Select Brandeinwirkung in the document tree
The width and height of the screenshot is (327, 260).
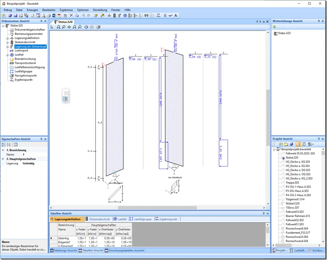click(25, 59)
